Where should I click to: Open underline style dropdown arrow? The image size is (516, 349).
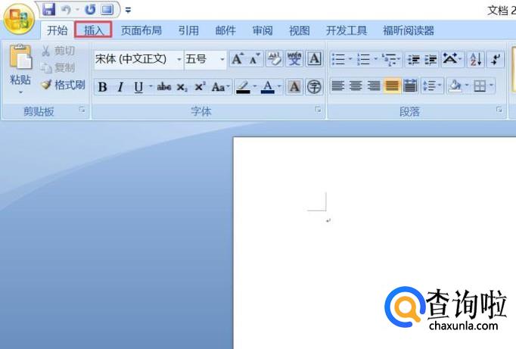pyautogui.click(x=151, y=87)
